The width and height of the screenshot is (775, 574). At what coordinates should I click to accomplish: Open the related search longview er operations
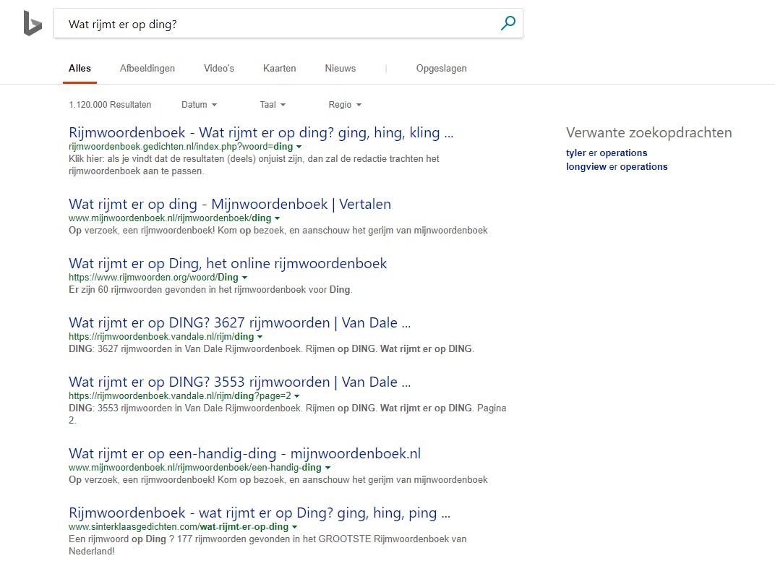tap(616, 166)
